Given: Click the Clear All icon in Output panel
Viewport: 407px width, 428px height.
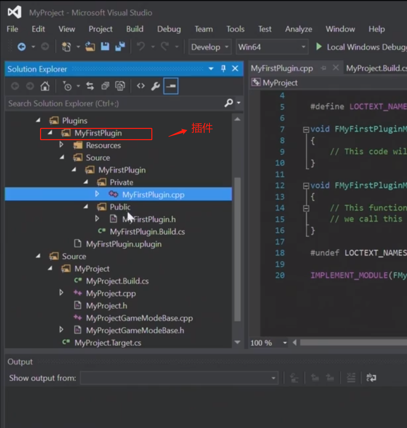Looking at the screenshot, I should click(351, 377).
